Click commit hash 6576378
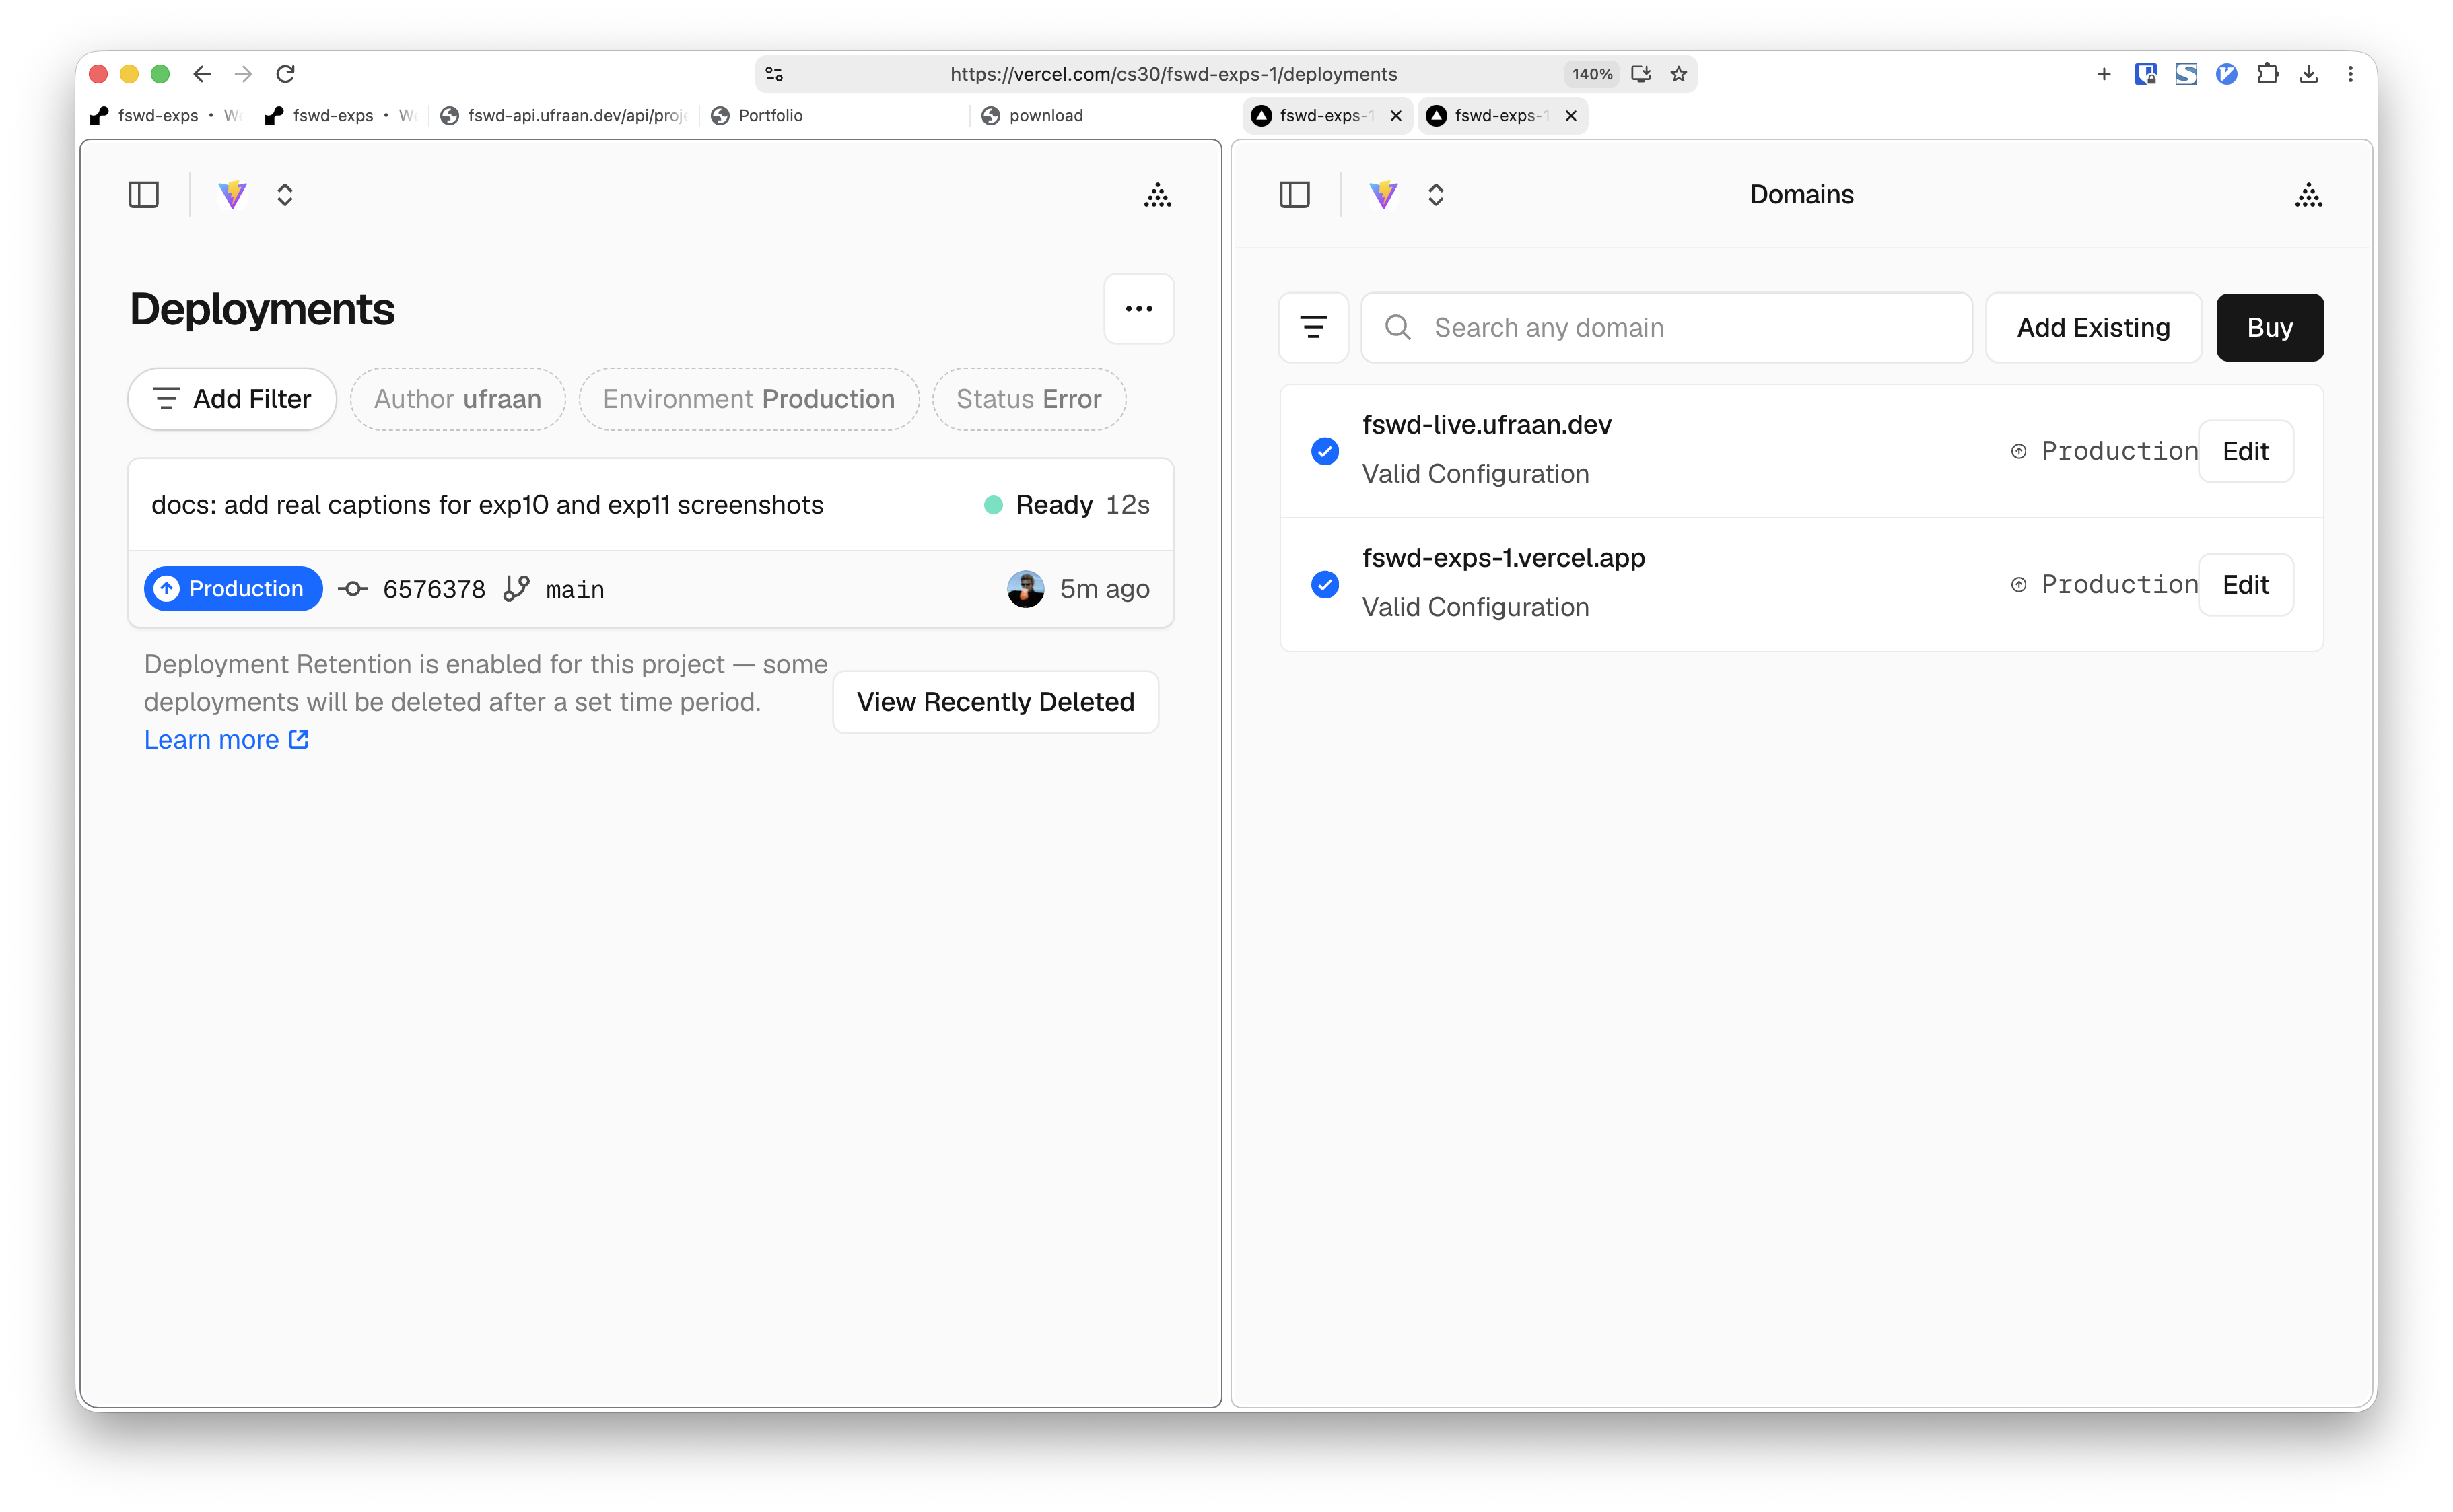 (x=434, y=589)
